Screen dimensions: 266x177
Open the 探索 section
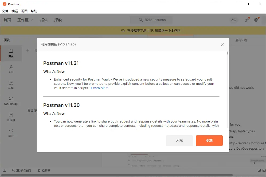pos(58,20)
